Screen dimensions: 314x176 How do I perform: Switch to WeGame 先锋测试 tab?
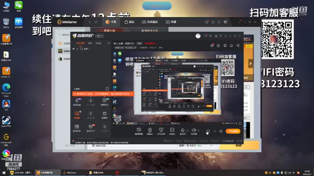pyautogui.click(x=150, y=22)
